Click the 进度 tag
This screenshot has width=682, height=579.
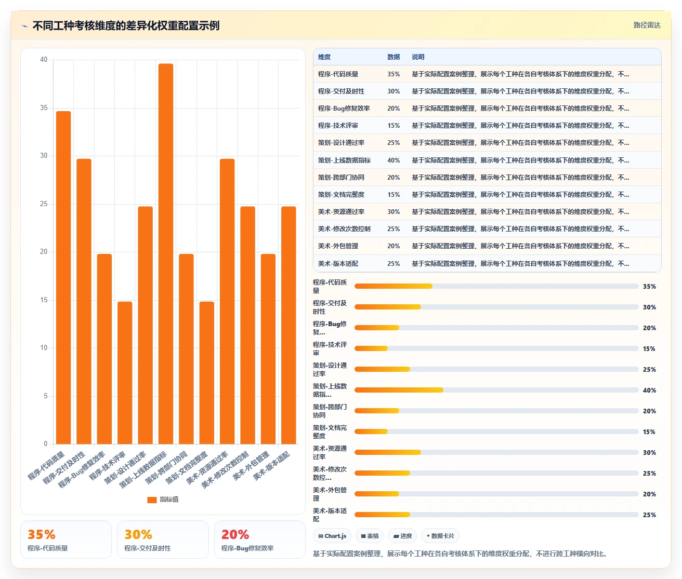[x=402, y=536]
